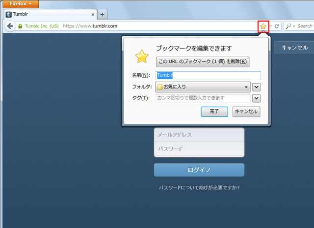The width and height of the screenshot is (314, 228).
Task: Open search engine magnifier dropdown
Action: pyautogui.click(x=290, y=26)
